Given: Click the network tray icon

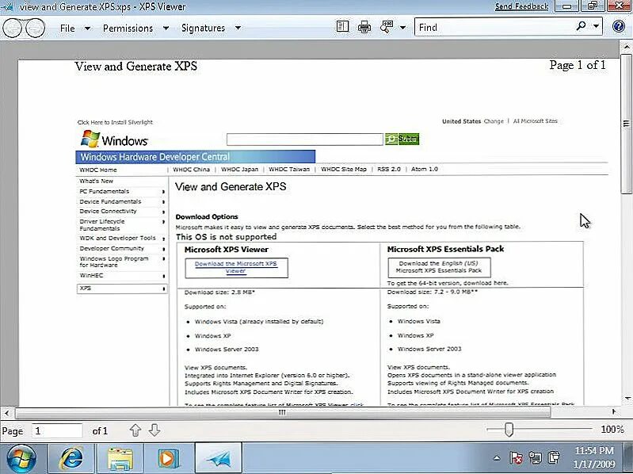Looking at the screenshot, I should pos(536,457).
